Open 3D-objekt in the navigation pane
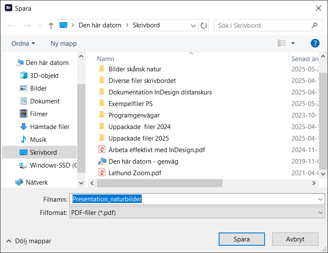The image size is (328, 253). (44, 75)
